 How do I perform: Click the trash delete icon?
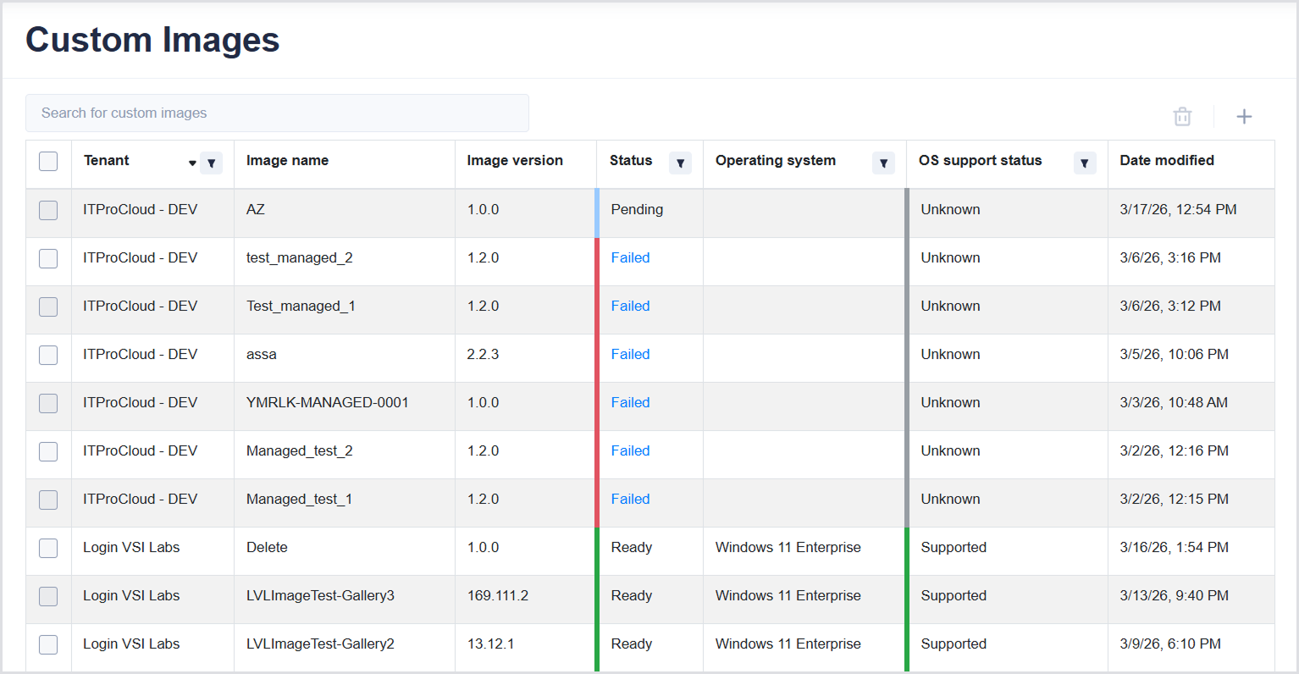pyautogui.click(x=1182, y=117)
